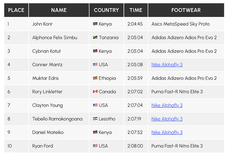This screenshot has width=225, height=156.
Task: Click the Canada flag icon
Action: click(x=95, y=92)
